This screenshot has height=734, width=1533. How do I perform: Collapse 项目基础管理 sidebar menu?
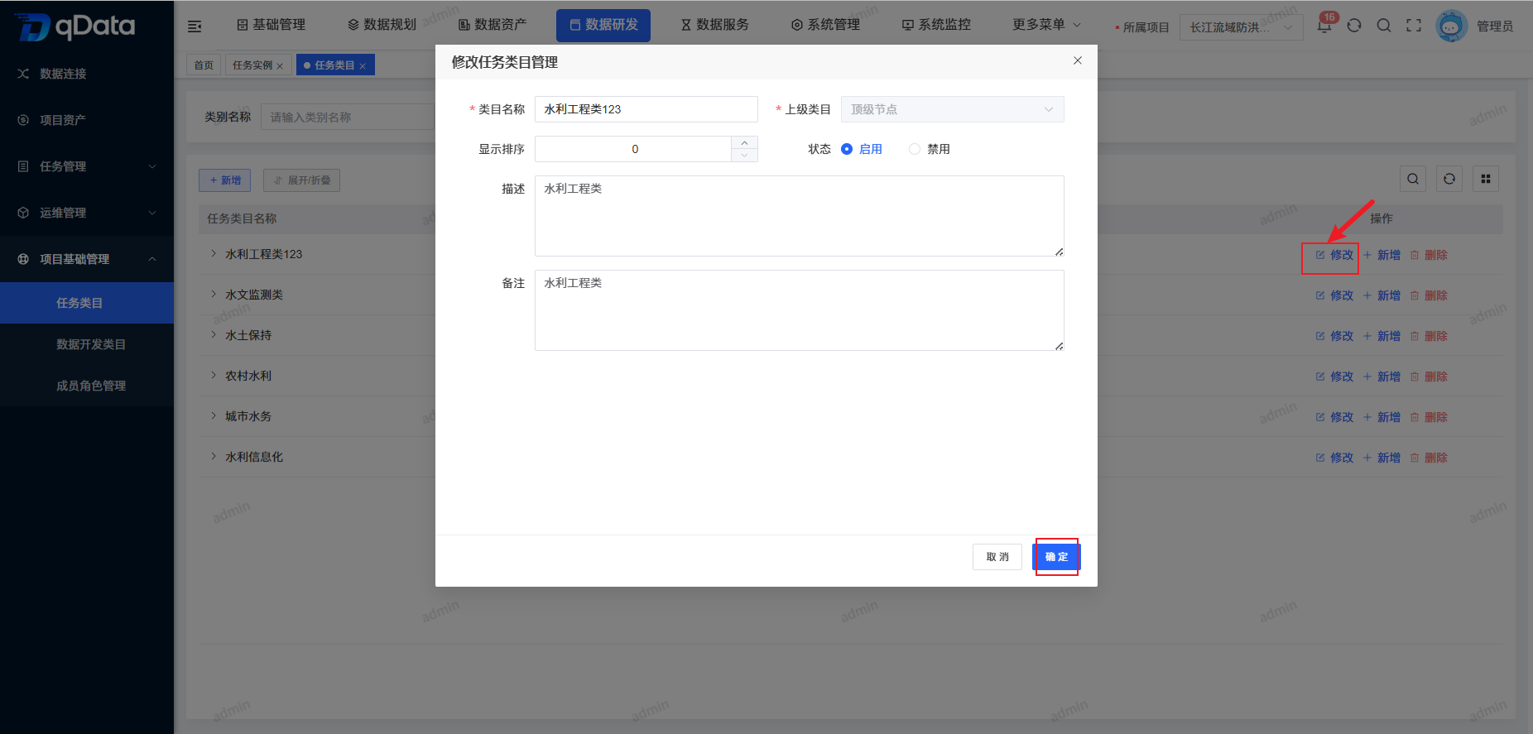pyautogui.click(x=87, y=259)
